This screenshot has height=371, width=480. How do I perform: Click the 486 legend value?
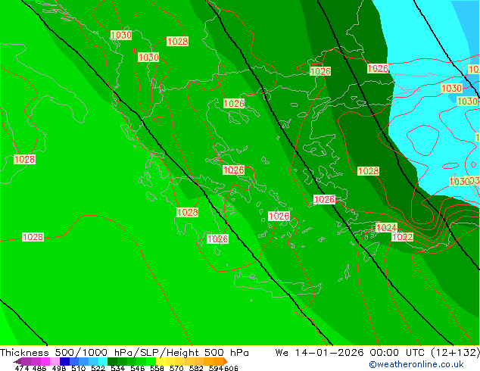[x=39, y=368]
